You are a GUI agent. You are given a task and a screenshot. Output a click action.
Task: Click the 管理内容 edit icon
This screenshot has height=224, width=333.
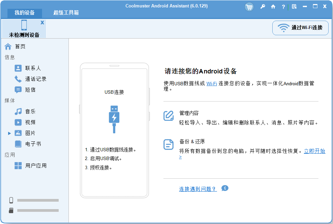click(x=169, y=116)
